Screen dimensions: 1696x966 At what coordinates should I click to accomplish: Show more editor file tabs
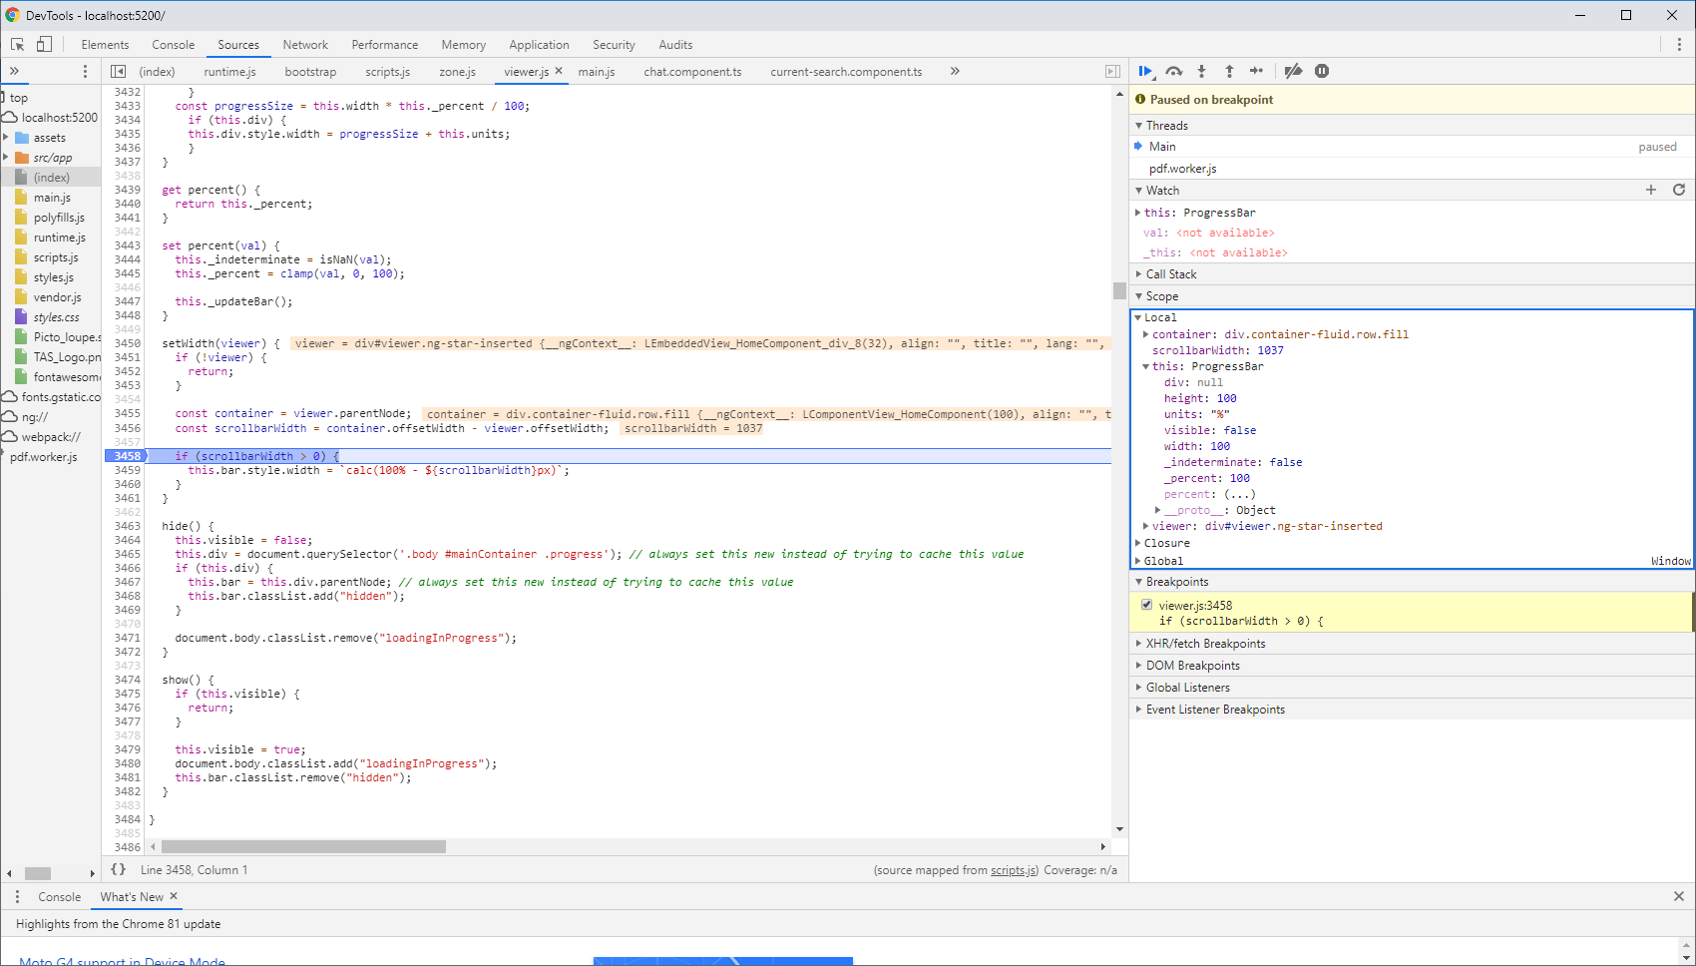[x=955, y=71]
